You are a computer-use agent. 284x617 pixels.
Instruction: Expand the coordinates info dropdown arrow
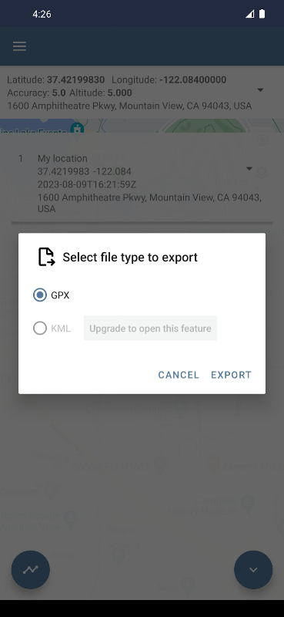(x=260, y=90)
